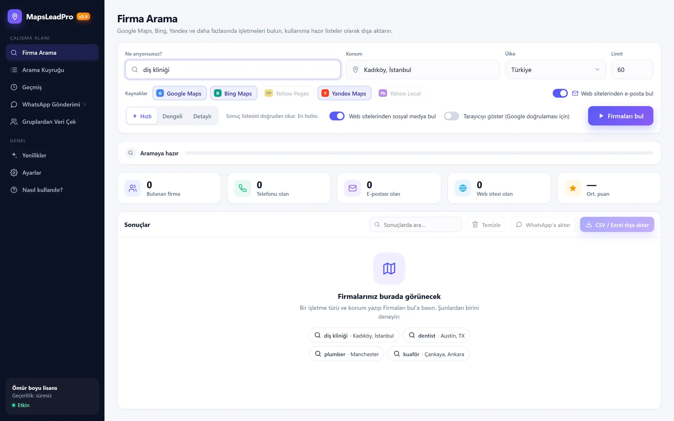Select the Hızlı mode tab
Screen dimensions: 674x421
pos(142,116)
